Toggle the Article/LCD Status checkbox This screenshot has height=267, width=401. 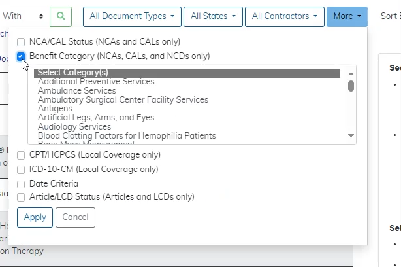22,197
